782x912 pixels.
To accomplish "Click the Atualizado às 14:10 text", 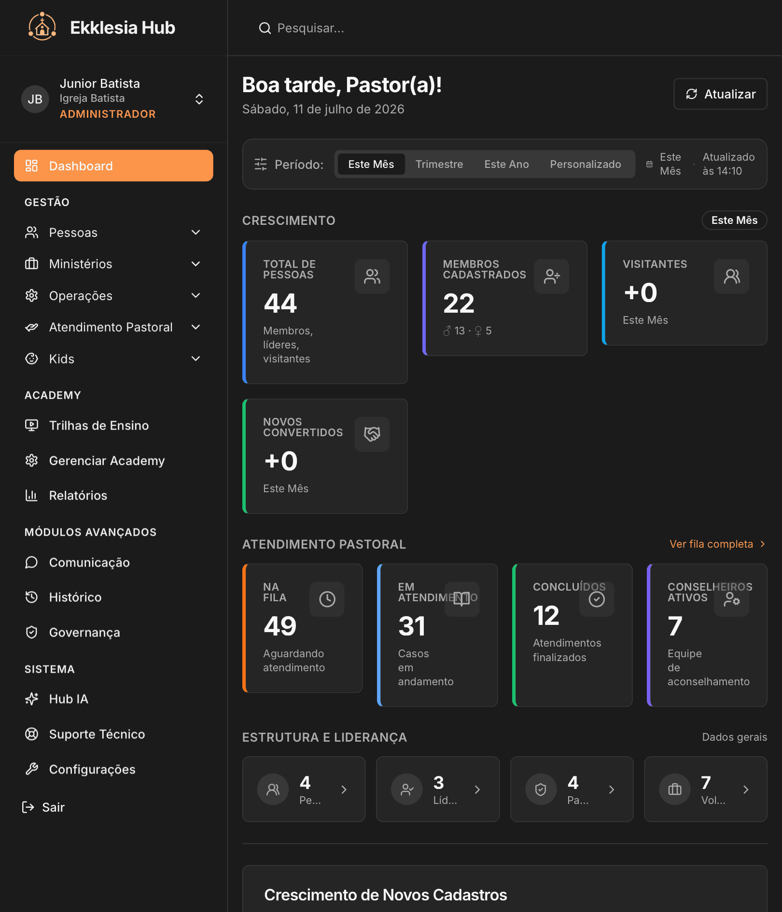I will (728, 164).
